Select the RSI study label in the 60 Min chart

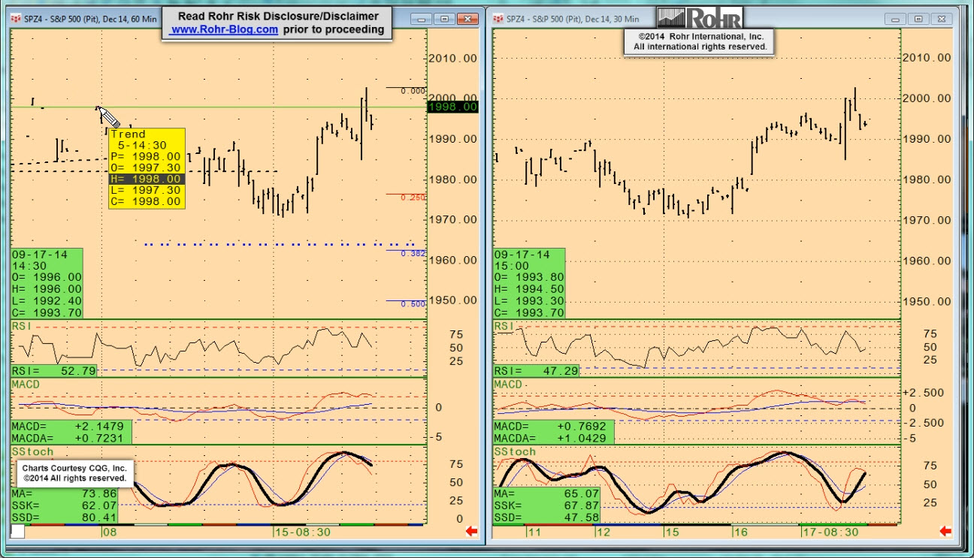point(21,326)
